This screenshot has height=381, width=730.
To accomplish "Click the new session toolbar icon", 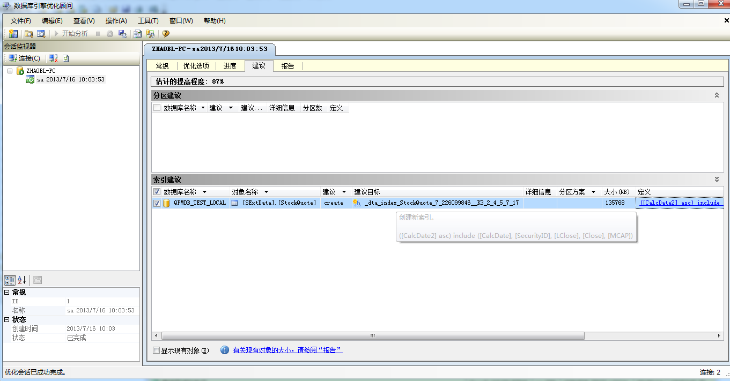I will point(13,34).
